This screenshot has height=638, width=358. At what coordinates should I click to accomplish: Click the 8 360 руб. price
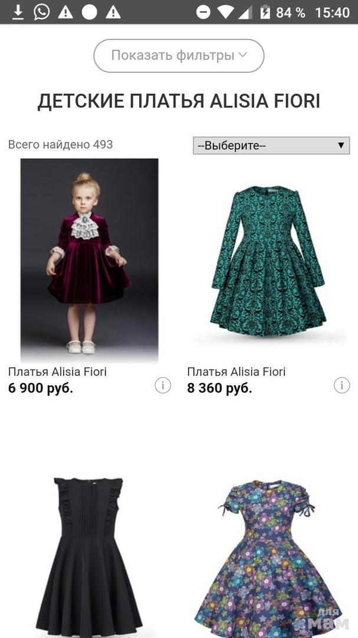point(219,388)
